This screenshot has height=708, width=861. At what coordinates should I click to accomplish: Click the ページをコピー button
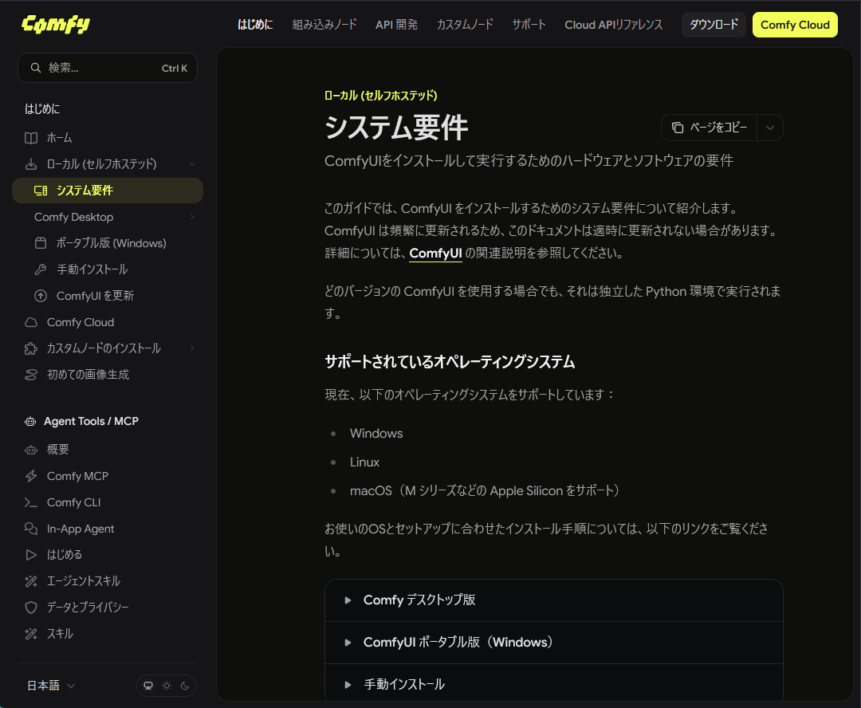click(x=709, y=128)
